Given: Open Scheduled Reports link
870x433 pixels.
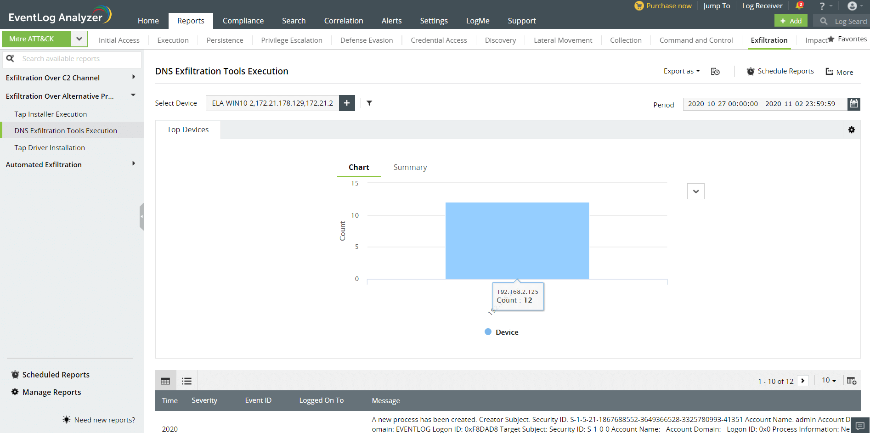Looking at the screenshot, I should tap(51, 375).
